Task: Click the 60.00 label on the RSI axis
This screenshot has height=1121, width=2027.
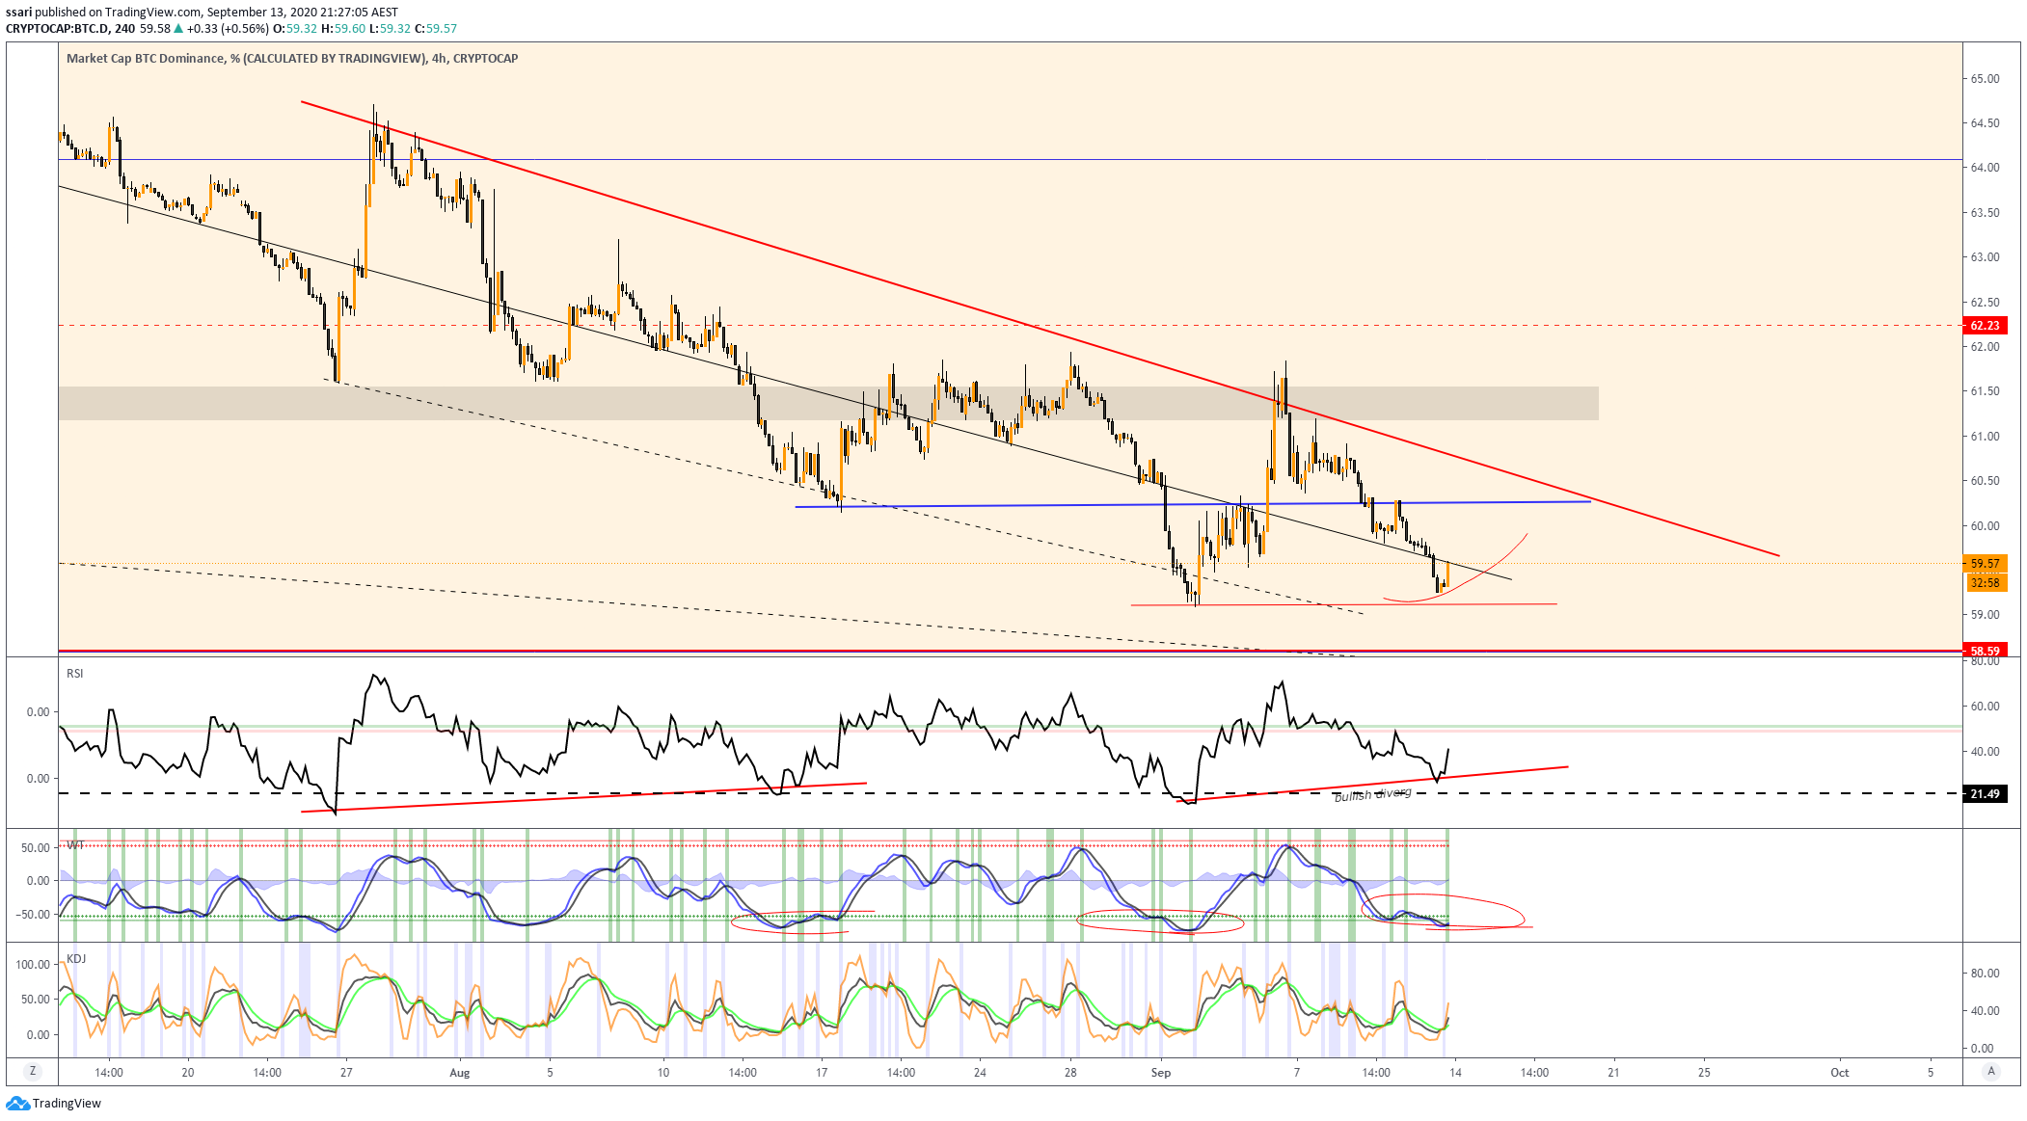Action: [1985, 707]
